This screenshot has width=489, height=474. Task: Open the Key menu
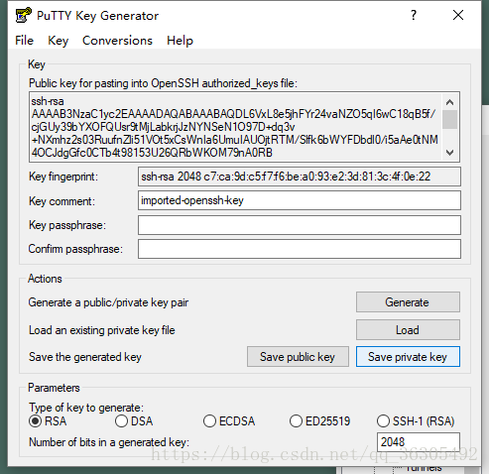58,41
